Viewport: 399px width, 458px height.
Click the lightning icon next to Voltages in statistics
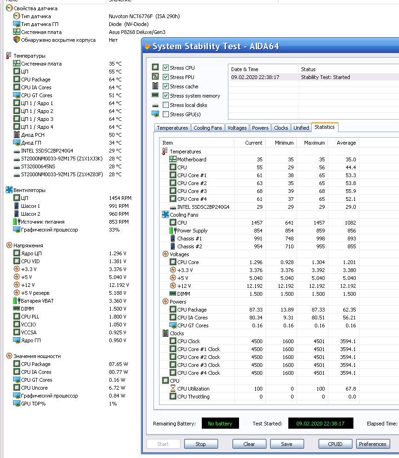click(x=166, y=254)
